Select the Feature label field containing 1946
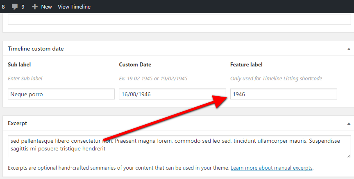 (x=284, y=94)
